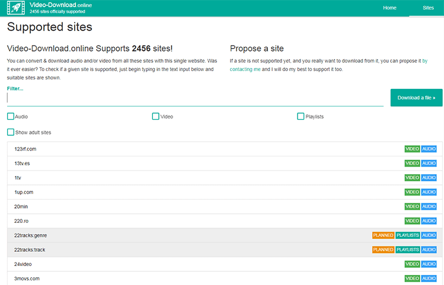444x285 pixels.
Task: Select the 24video row
Action: point(225,264)
